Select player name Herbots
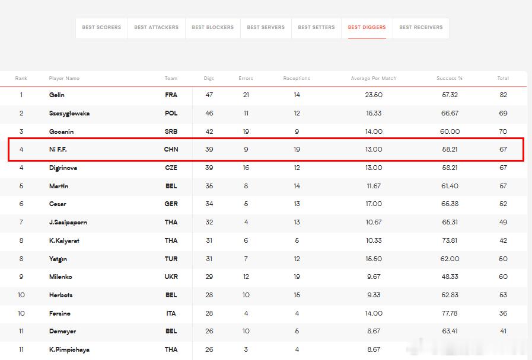 pyautogui.click(x=60, y=295)
